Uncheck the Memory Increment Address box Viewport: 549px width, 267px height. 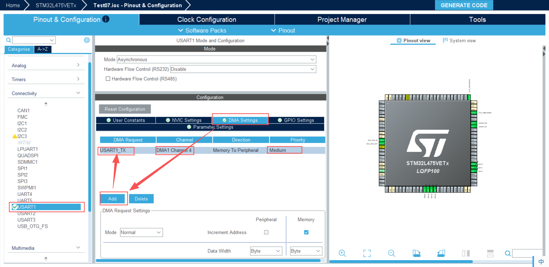click(x=306, y=232)
